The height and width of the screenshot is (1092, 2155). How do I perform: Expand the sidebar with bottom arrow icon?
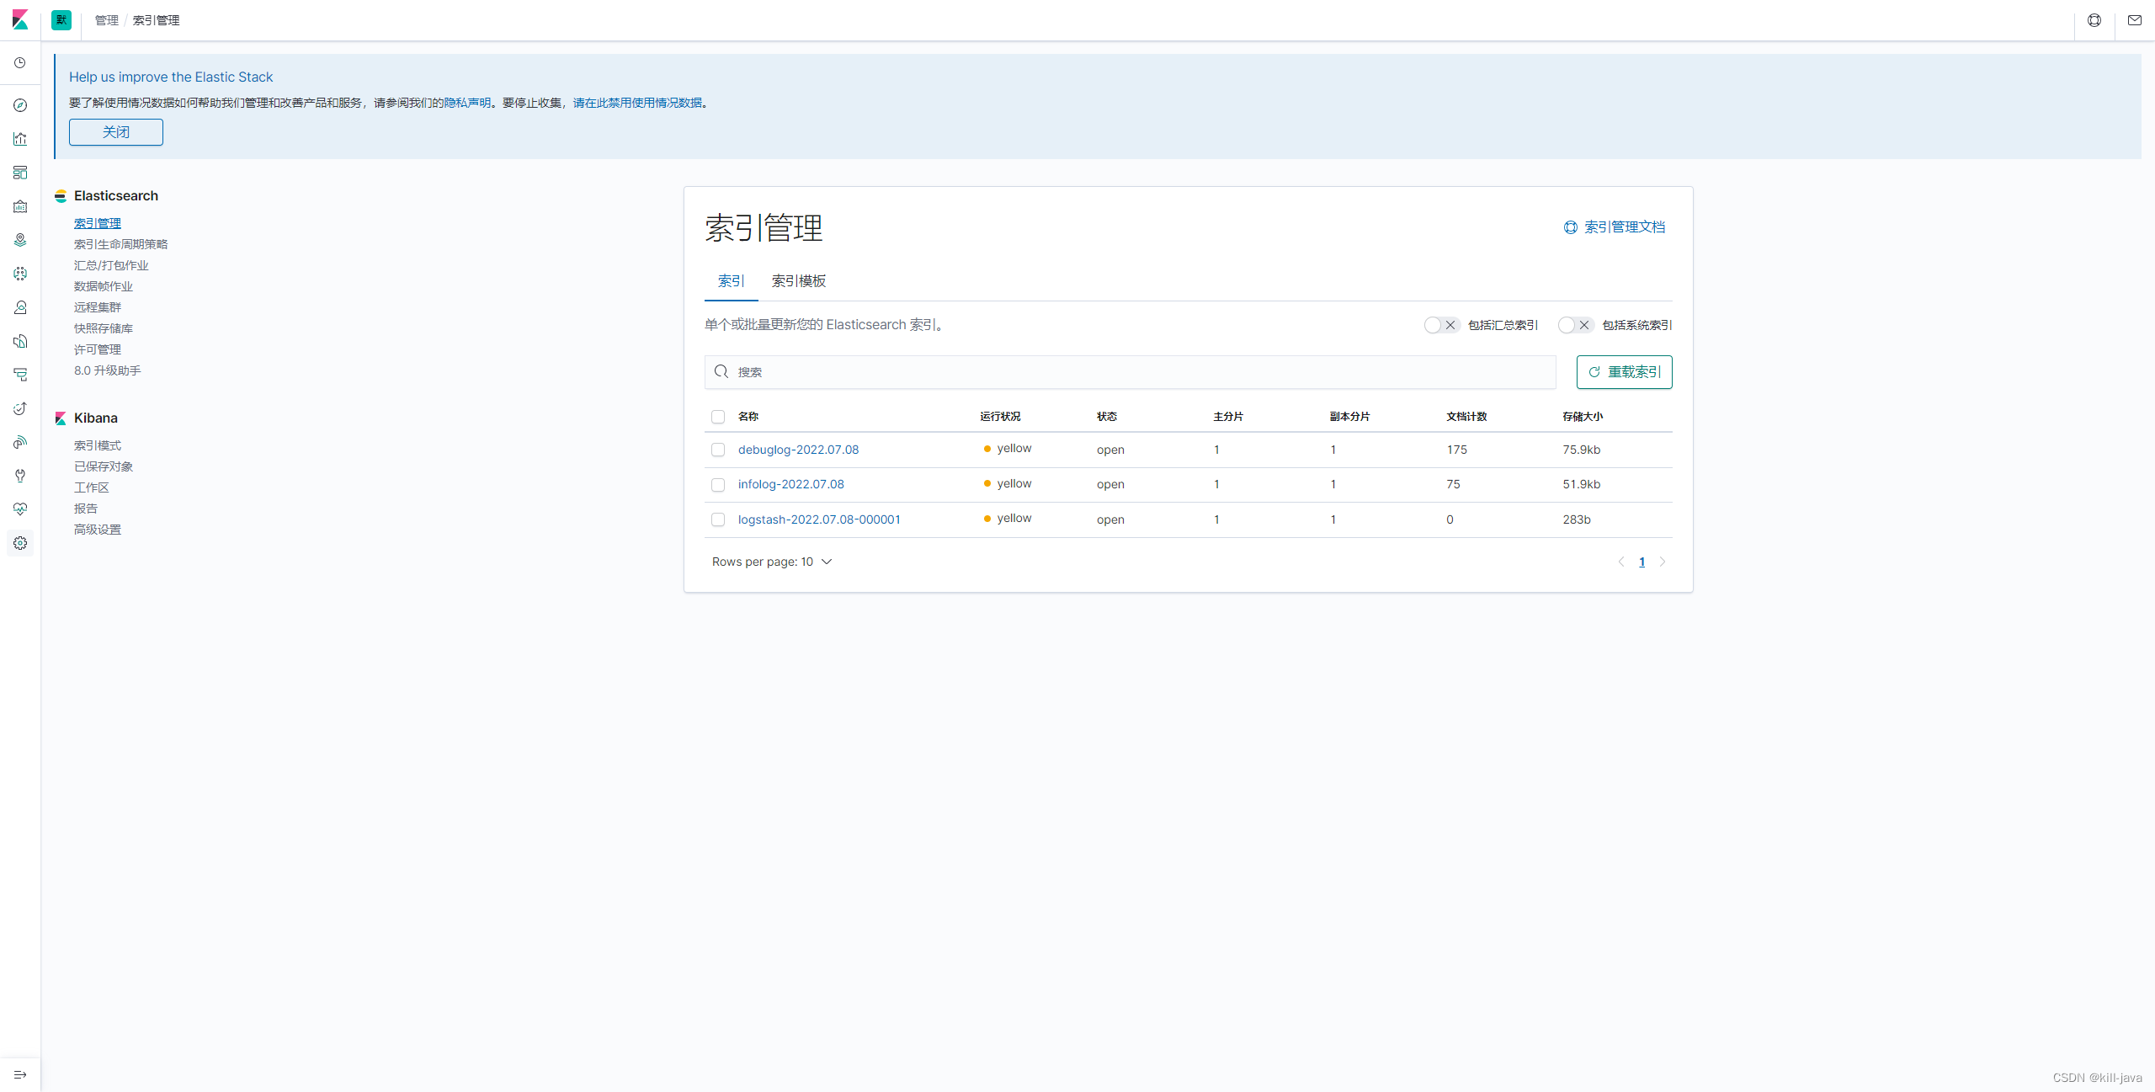click(20, 1074)
